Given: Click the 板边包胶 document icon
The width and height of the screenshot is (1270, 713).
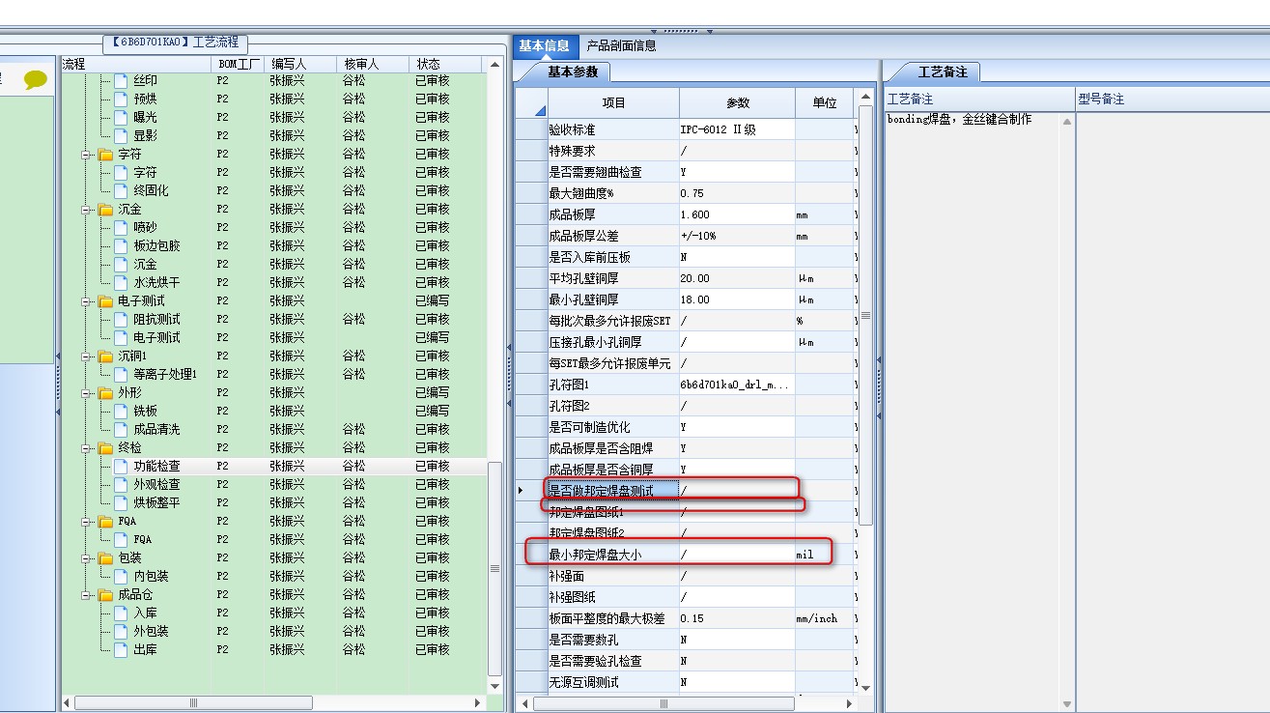Looking at the screenshot, I should click(121, 245).
